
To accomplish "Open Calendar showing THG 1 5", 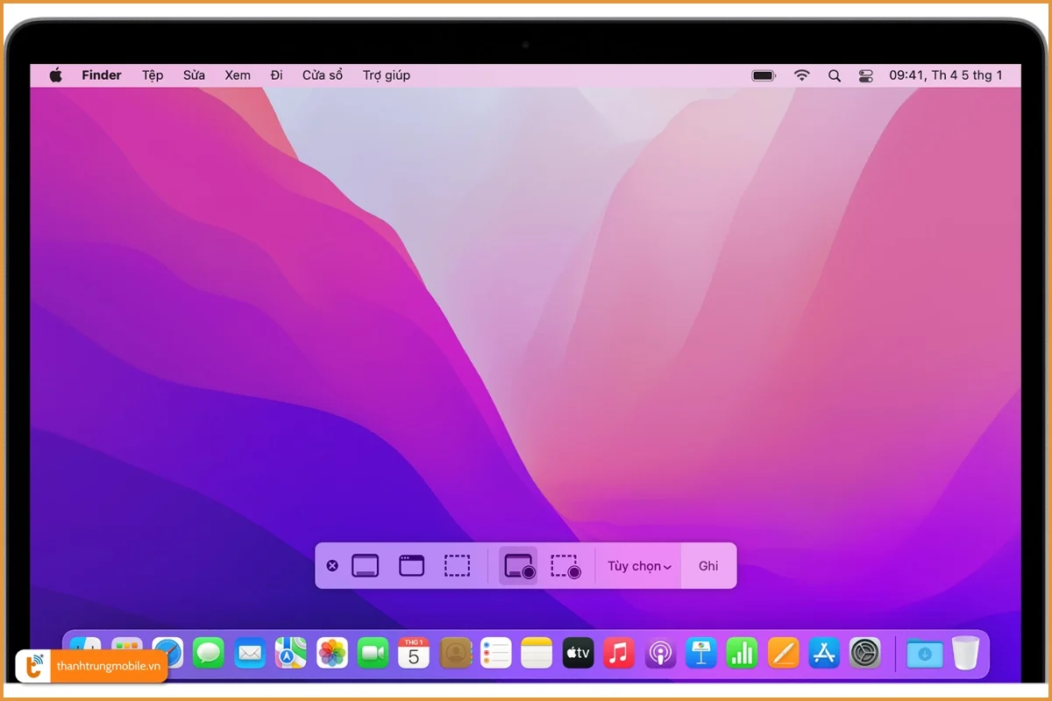I will click(413, 653).
